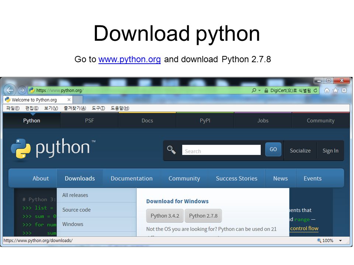Click the GO search button

pyautogui.click(x=273, y=149)
